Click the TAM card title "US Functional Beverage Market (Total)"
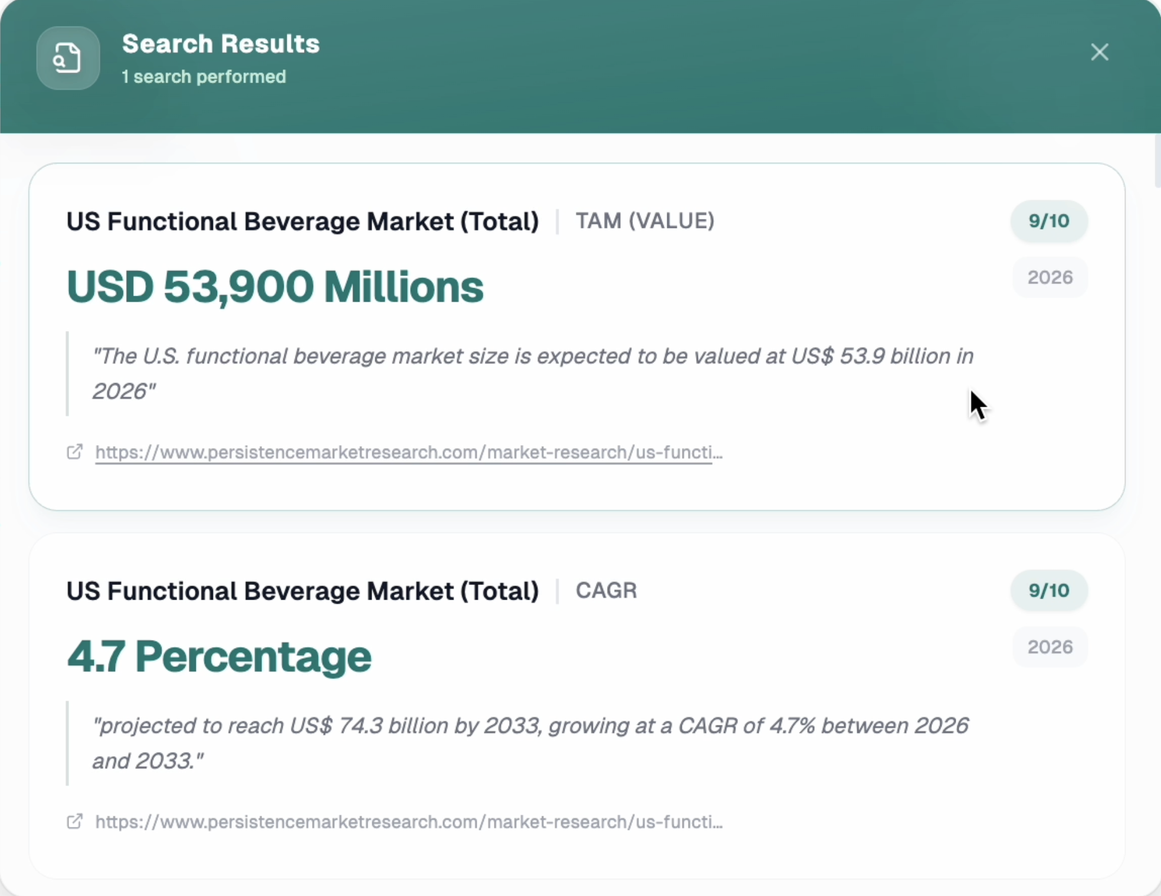The height and width of the screenshot is (896, 1161). pyautogui.click(x=303, y=221)
